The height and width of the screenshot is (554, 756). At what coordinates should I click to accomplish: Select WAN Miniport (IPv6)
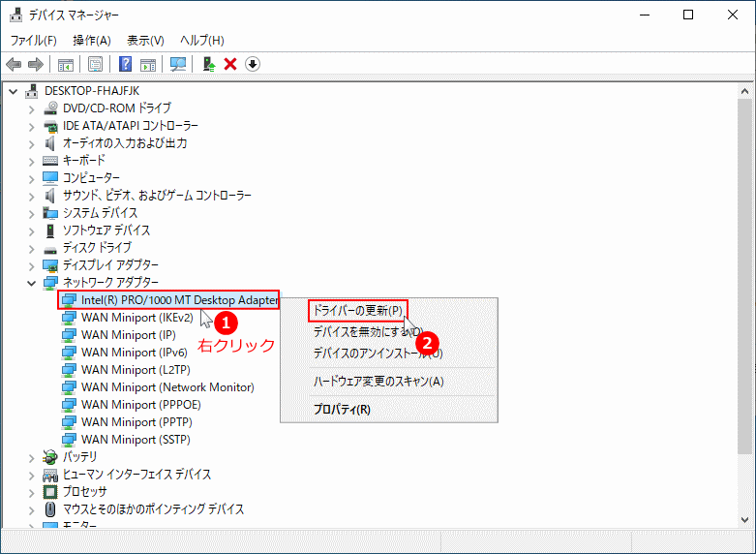[x=134, y=353]
